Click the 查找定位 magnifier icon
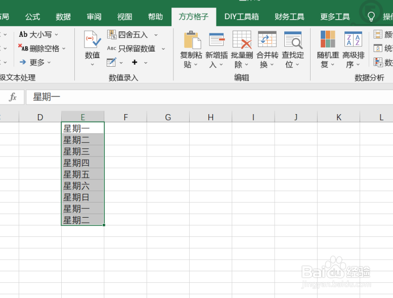The height and width of the screenshot is (298, 393). click(293, 40)
